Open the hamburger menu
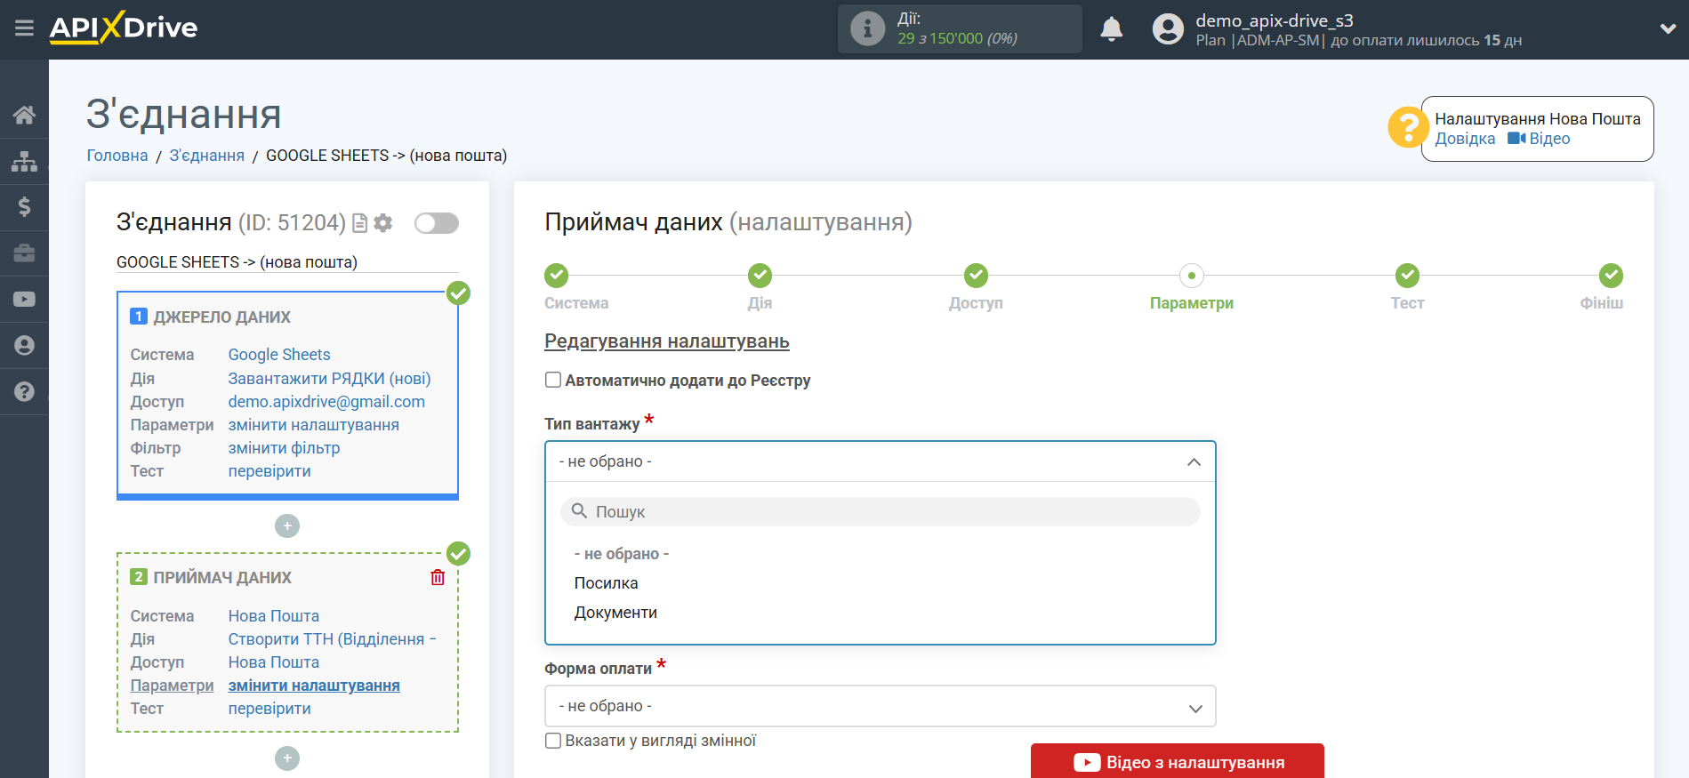1689x778 pixels. [24, 28]
